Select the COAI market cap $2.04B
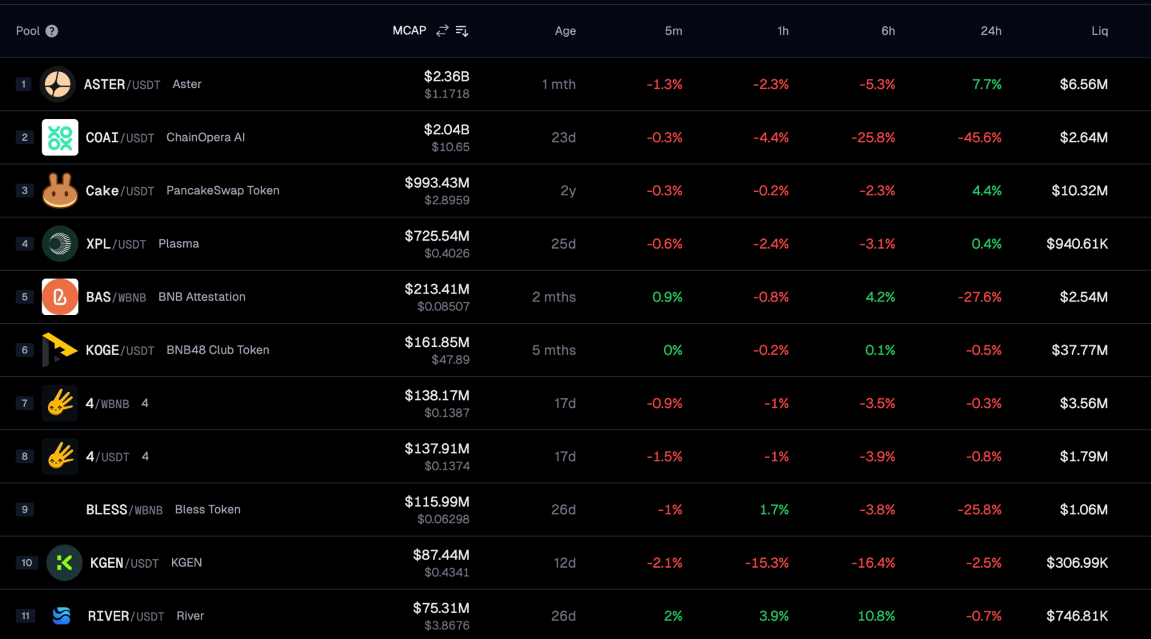Screen dimensions: 1151x639 click(x=447, y=130)
